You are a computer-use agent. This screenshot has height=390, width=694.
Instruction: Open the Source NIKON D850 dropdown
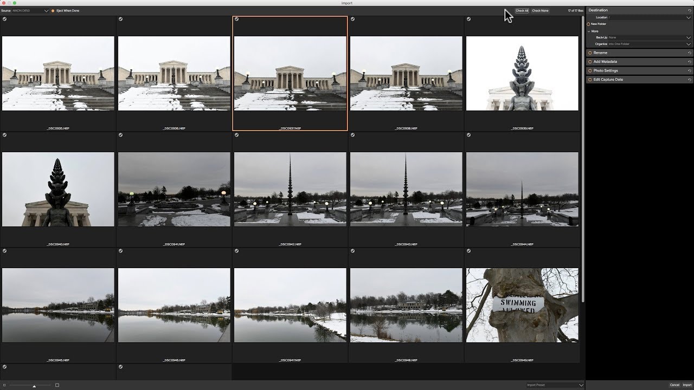coord(30,11)
